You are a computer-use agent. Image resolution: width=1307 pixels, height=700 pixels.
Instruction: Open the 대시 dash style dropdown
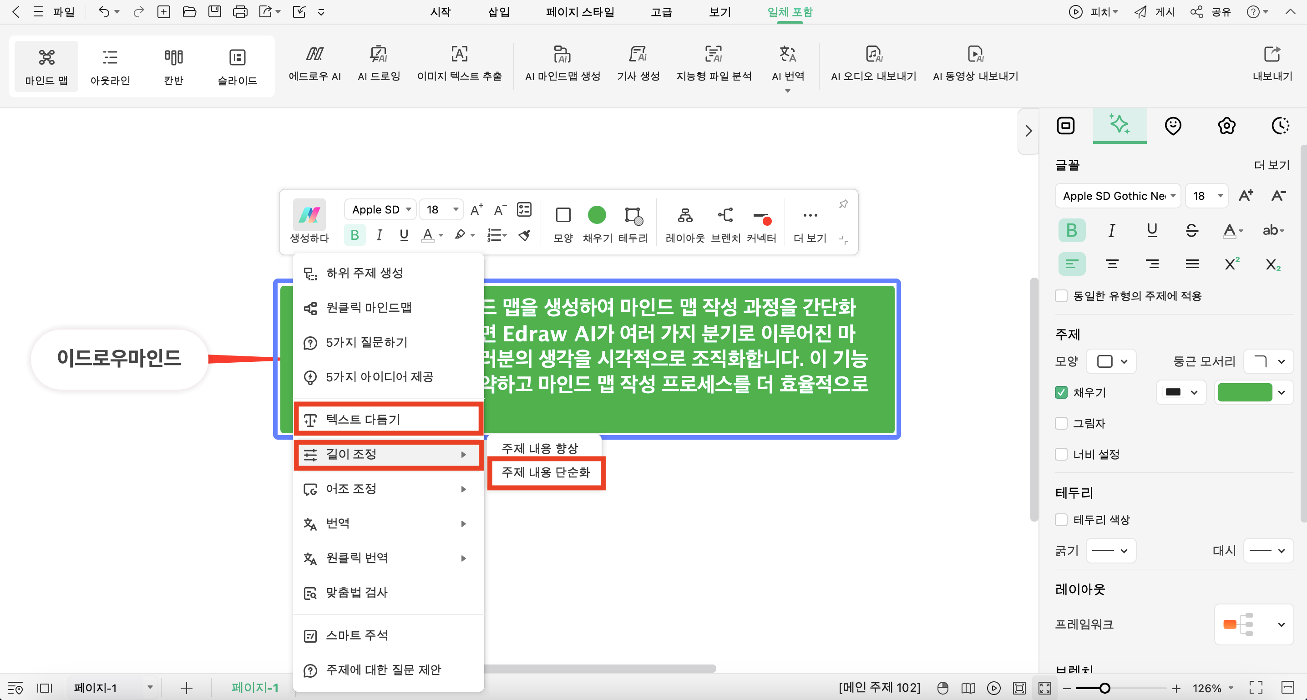tap(1267, 551)
